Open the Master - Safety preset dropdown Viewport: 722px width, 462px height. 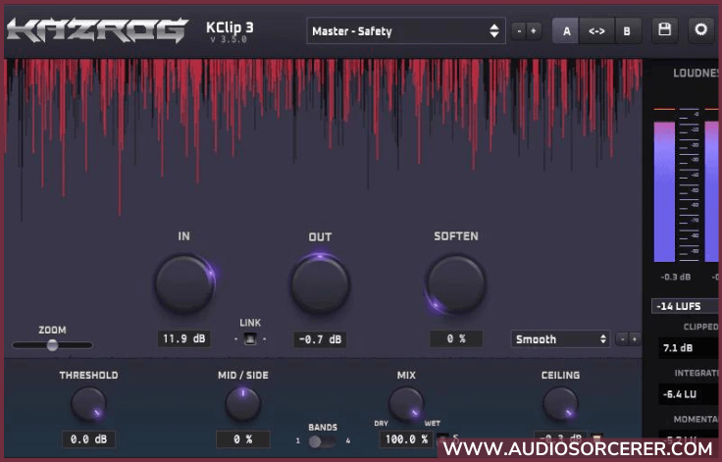406,30
